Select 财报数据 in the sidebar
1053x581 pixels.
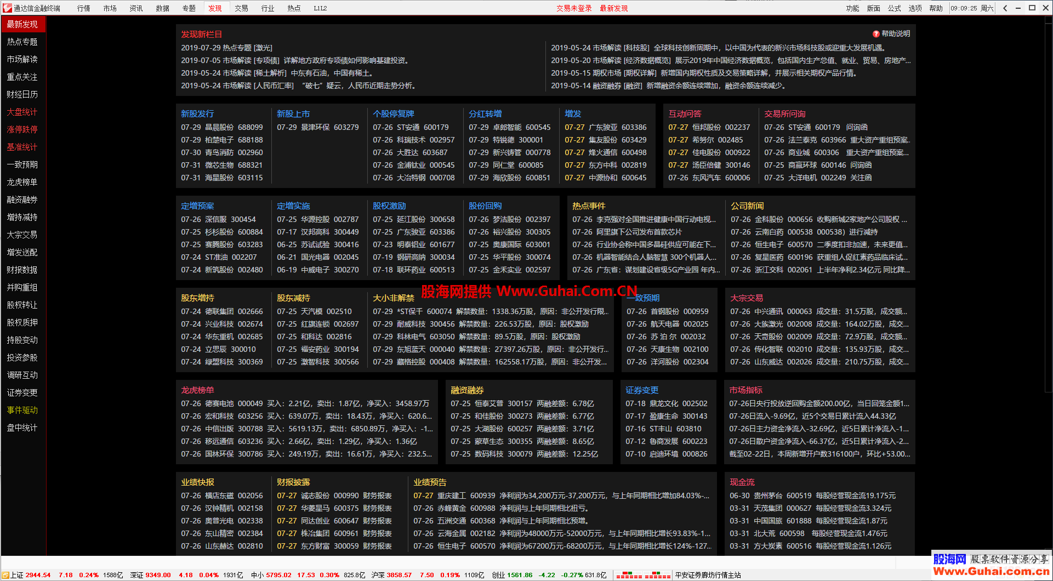coord(22,270)
